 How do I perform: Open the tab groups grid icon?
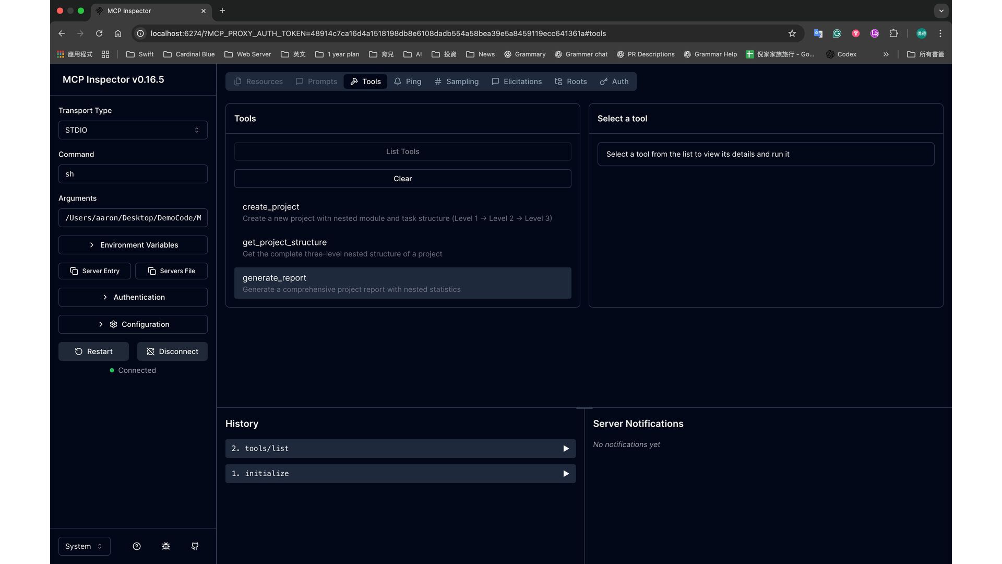pos(105,54)
